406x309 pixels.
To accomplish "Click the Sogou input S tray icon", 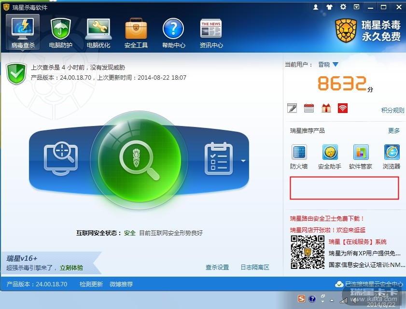I will point(301,299).
